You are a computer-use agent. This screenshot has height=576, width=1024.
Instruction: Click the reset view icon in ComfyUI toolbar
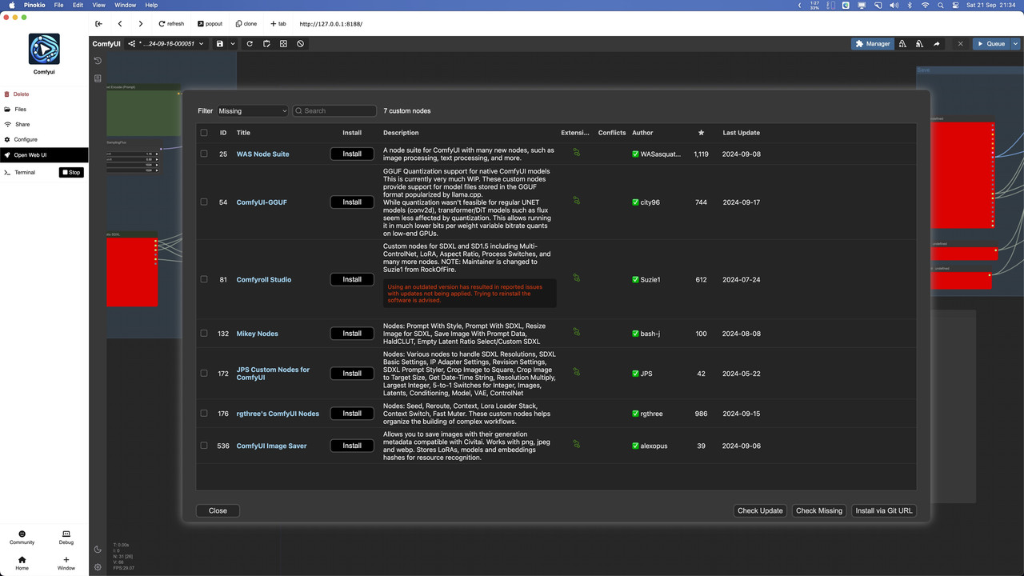[x=283, y=44]
